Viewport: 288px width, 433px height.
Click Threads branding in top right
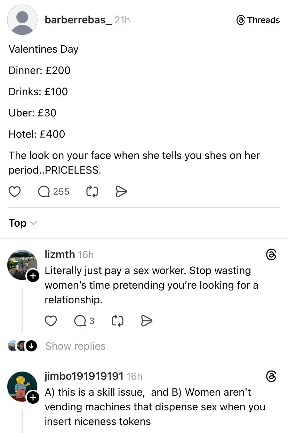(258, 20)
